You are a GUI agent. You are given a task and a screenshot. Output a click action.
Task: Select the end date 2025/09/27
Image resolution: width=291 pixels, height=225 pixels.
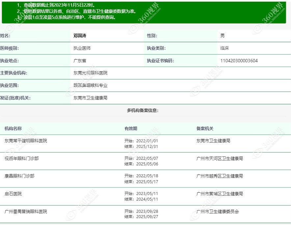click(147, 217)
